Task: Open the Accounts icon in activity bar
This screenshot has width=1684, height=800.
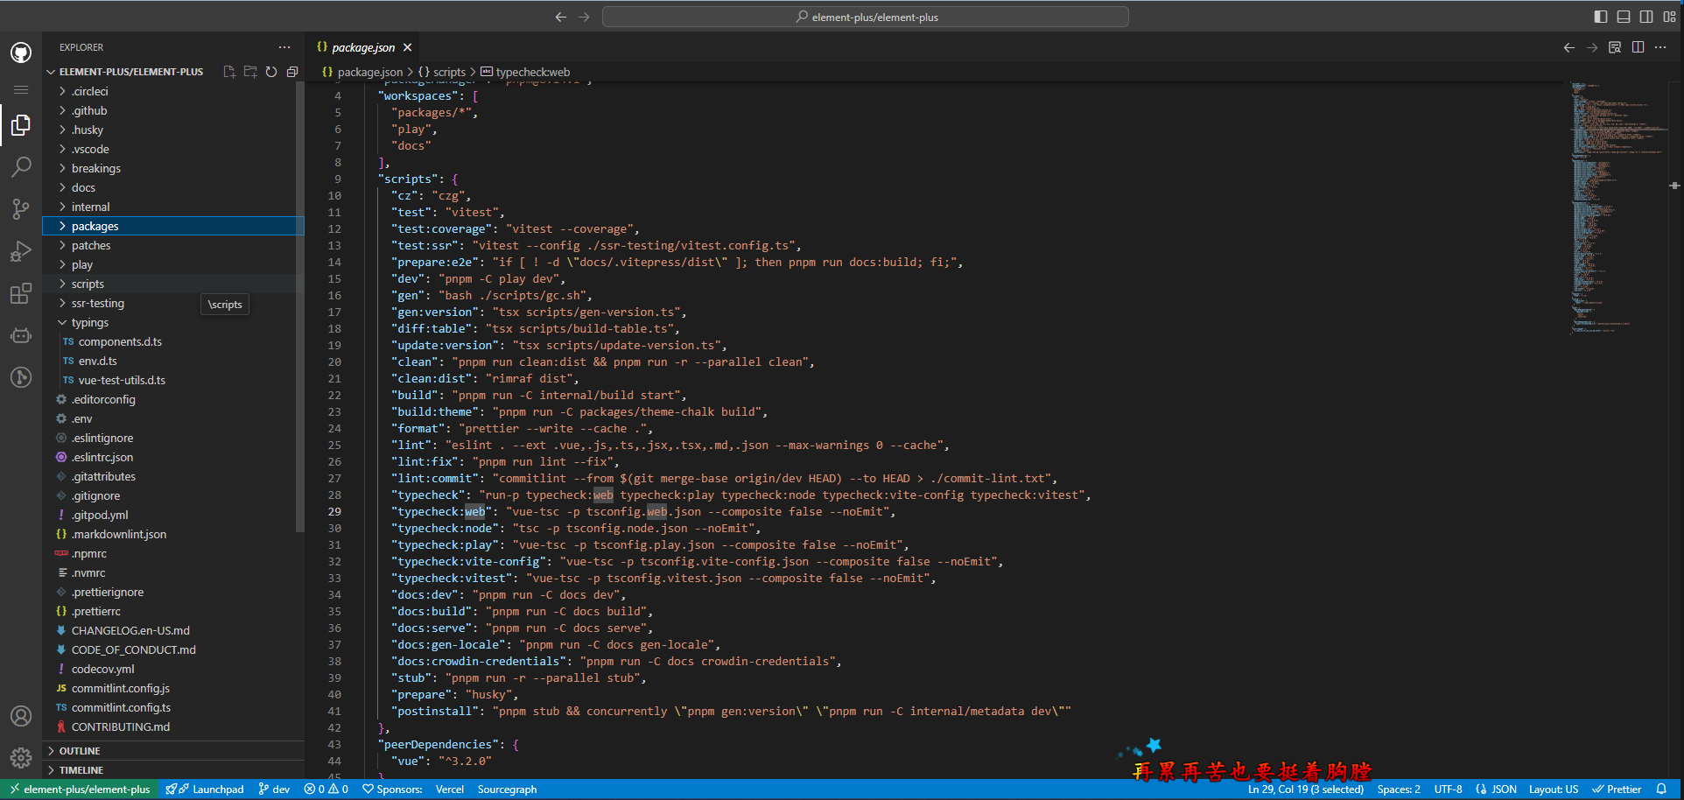Action: (21, 716)
